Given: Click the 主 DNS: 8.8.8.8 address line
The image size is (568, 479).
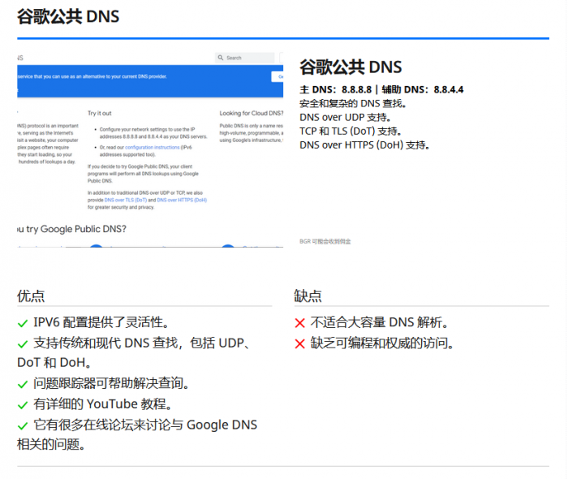Looking at the screenshot, I should coord(336,89).
